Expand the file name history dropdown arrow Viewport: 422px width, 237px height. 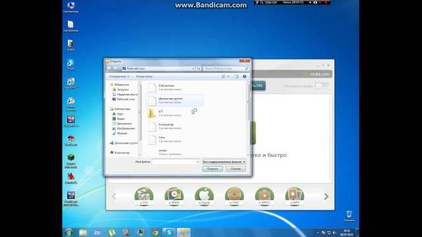(x=198, y=162)
